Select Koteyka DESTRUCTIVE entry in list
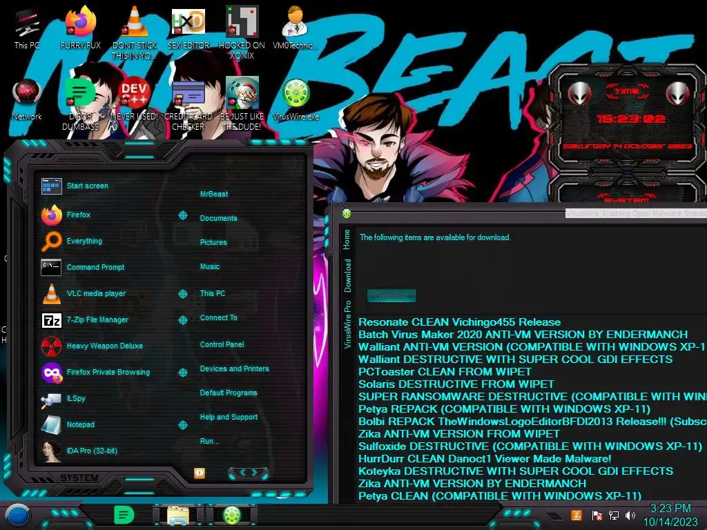Viewport: 707px width, 530px height. pos(515,471)
